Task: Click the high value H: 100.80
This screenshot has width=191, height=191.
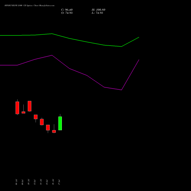Action: pyautogui.click(x=99, y=10)
